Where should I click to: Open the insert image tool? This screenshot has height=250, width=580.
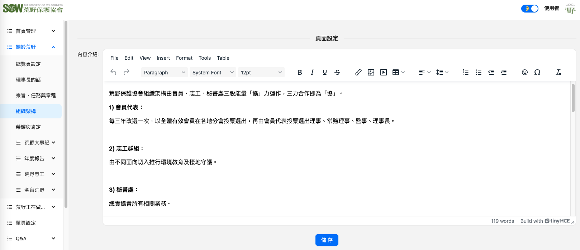tap(371, 72)
